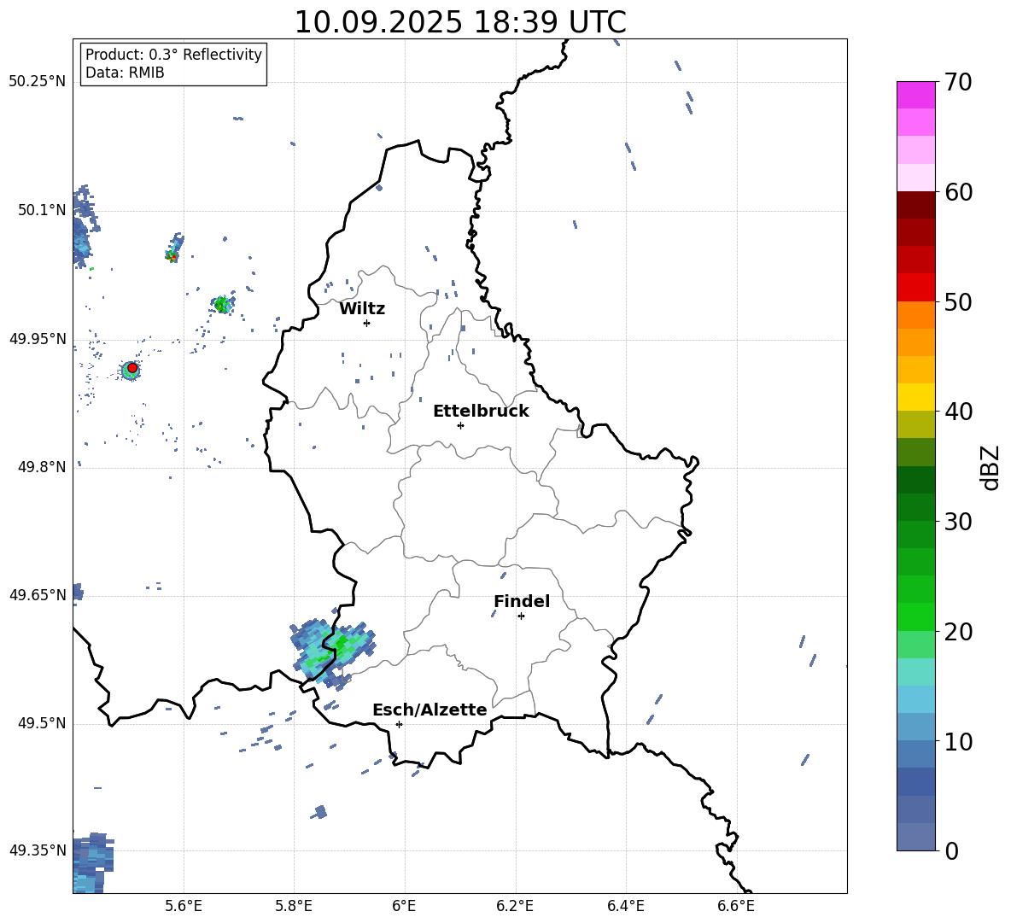
Task: Click the colorbar tick label '10'
Action: [958, 741]
